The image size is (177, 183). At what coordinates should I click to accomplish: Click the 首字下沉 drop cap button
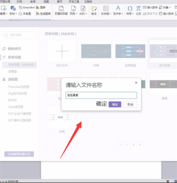(150, 14)
